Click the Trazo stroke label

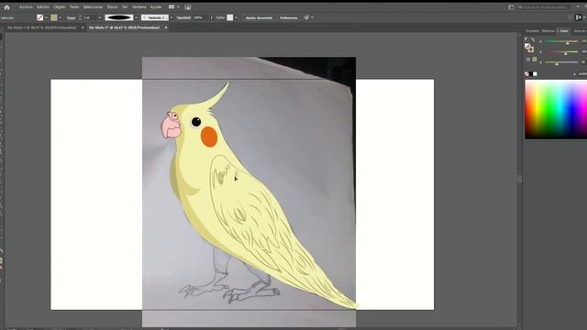click(71, 17)
